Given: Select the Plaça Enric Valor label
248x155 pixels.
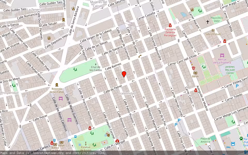Looking at the screenshot, I should click(x=217, y=19).
